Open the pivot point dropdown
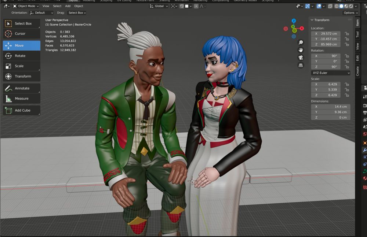367x237 pixels. click(x=174, y=6)
